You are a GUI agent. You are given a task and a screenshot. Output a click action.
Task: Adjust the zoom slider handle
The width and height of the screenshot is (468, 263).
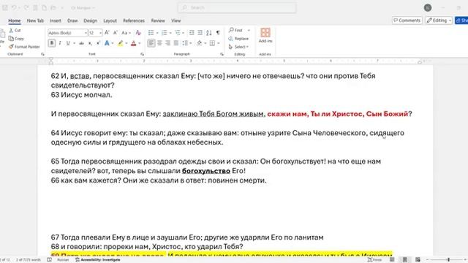pos(448,260)
